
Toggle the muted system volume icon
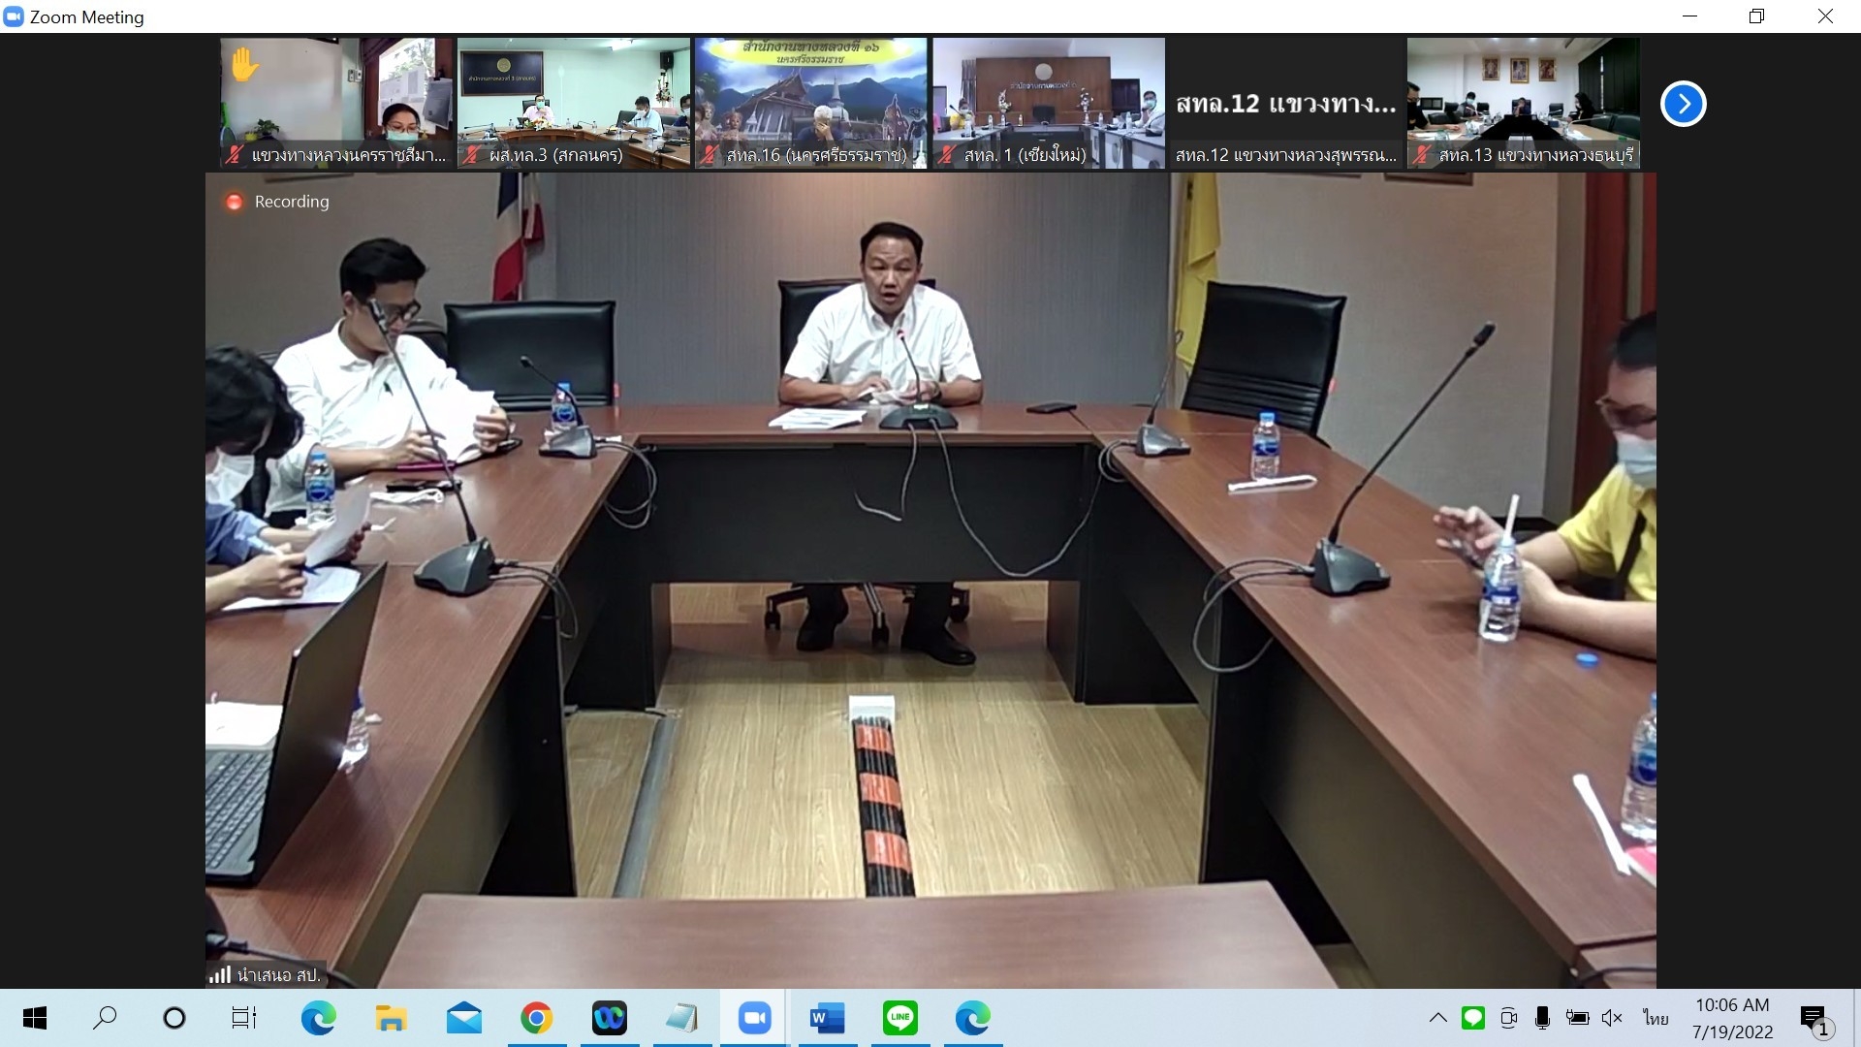[1612, 1018]
